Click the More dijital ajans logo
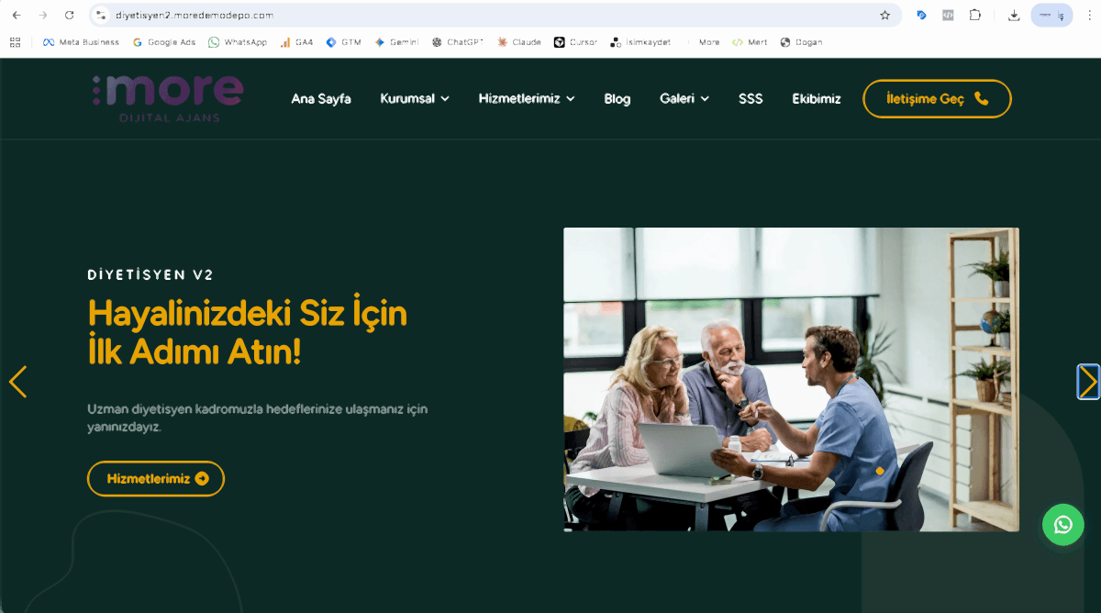Image resolution: width=1101 pixels, height=613 pixels. coord(167,98)
